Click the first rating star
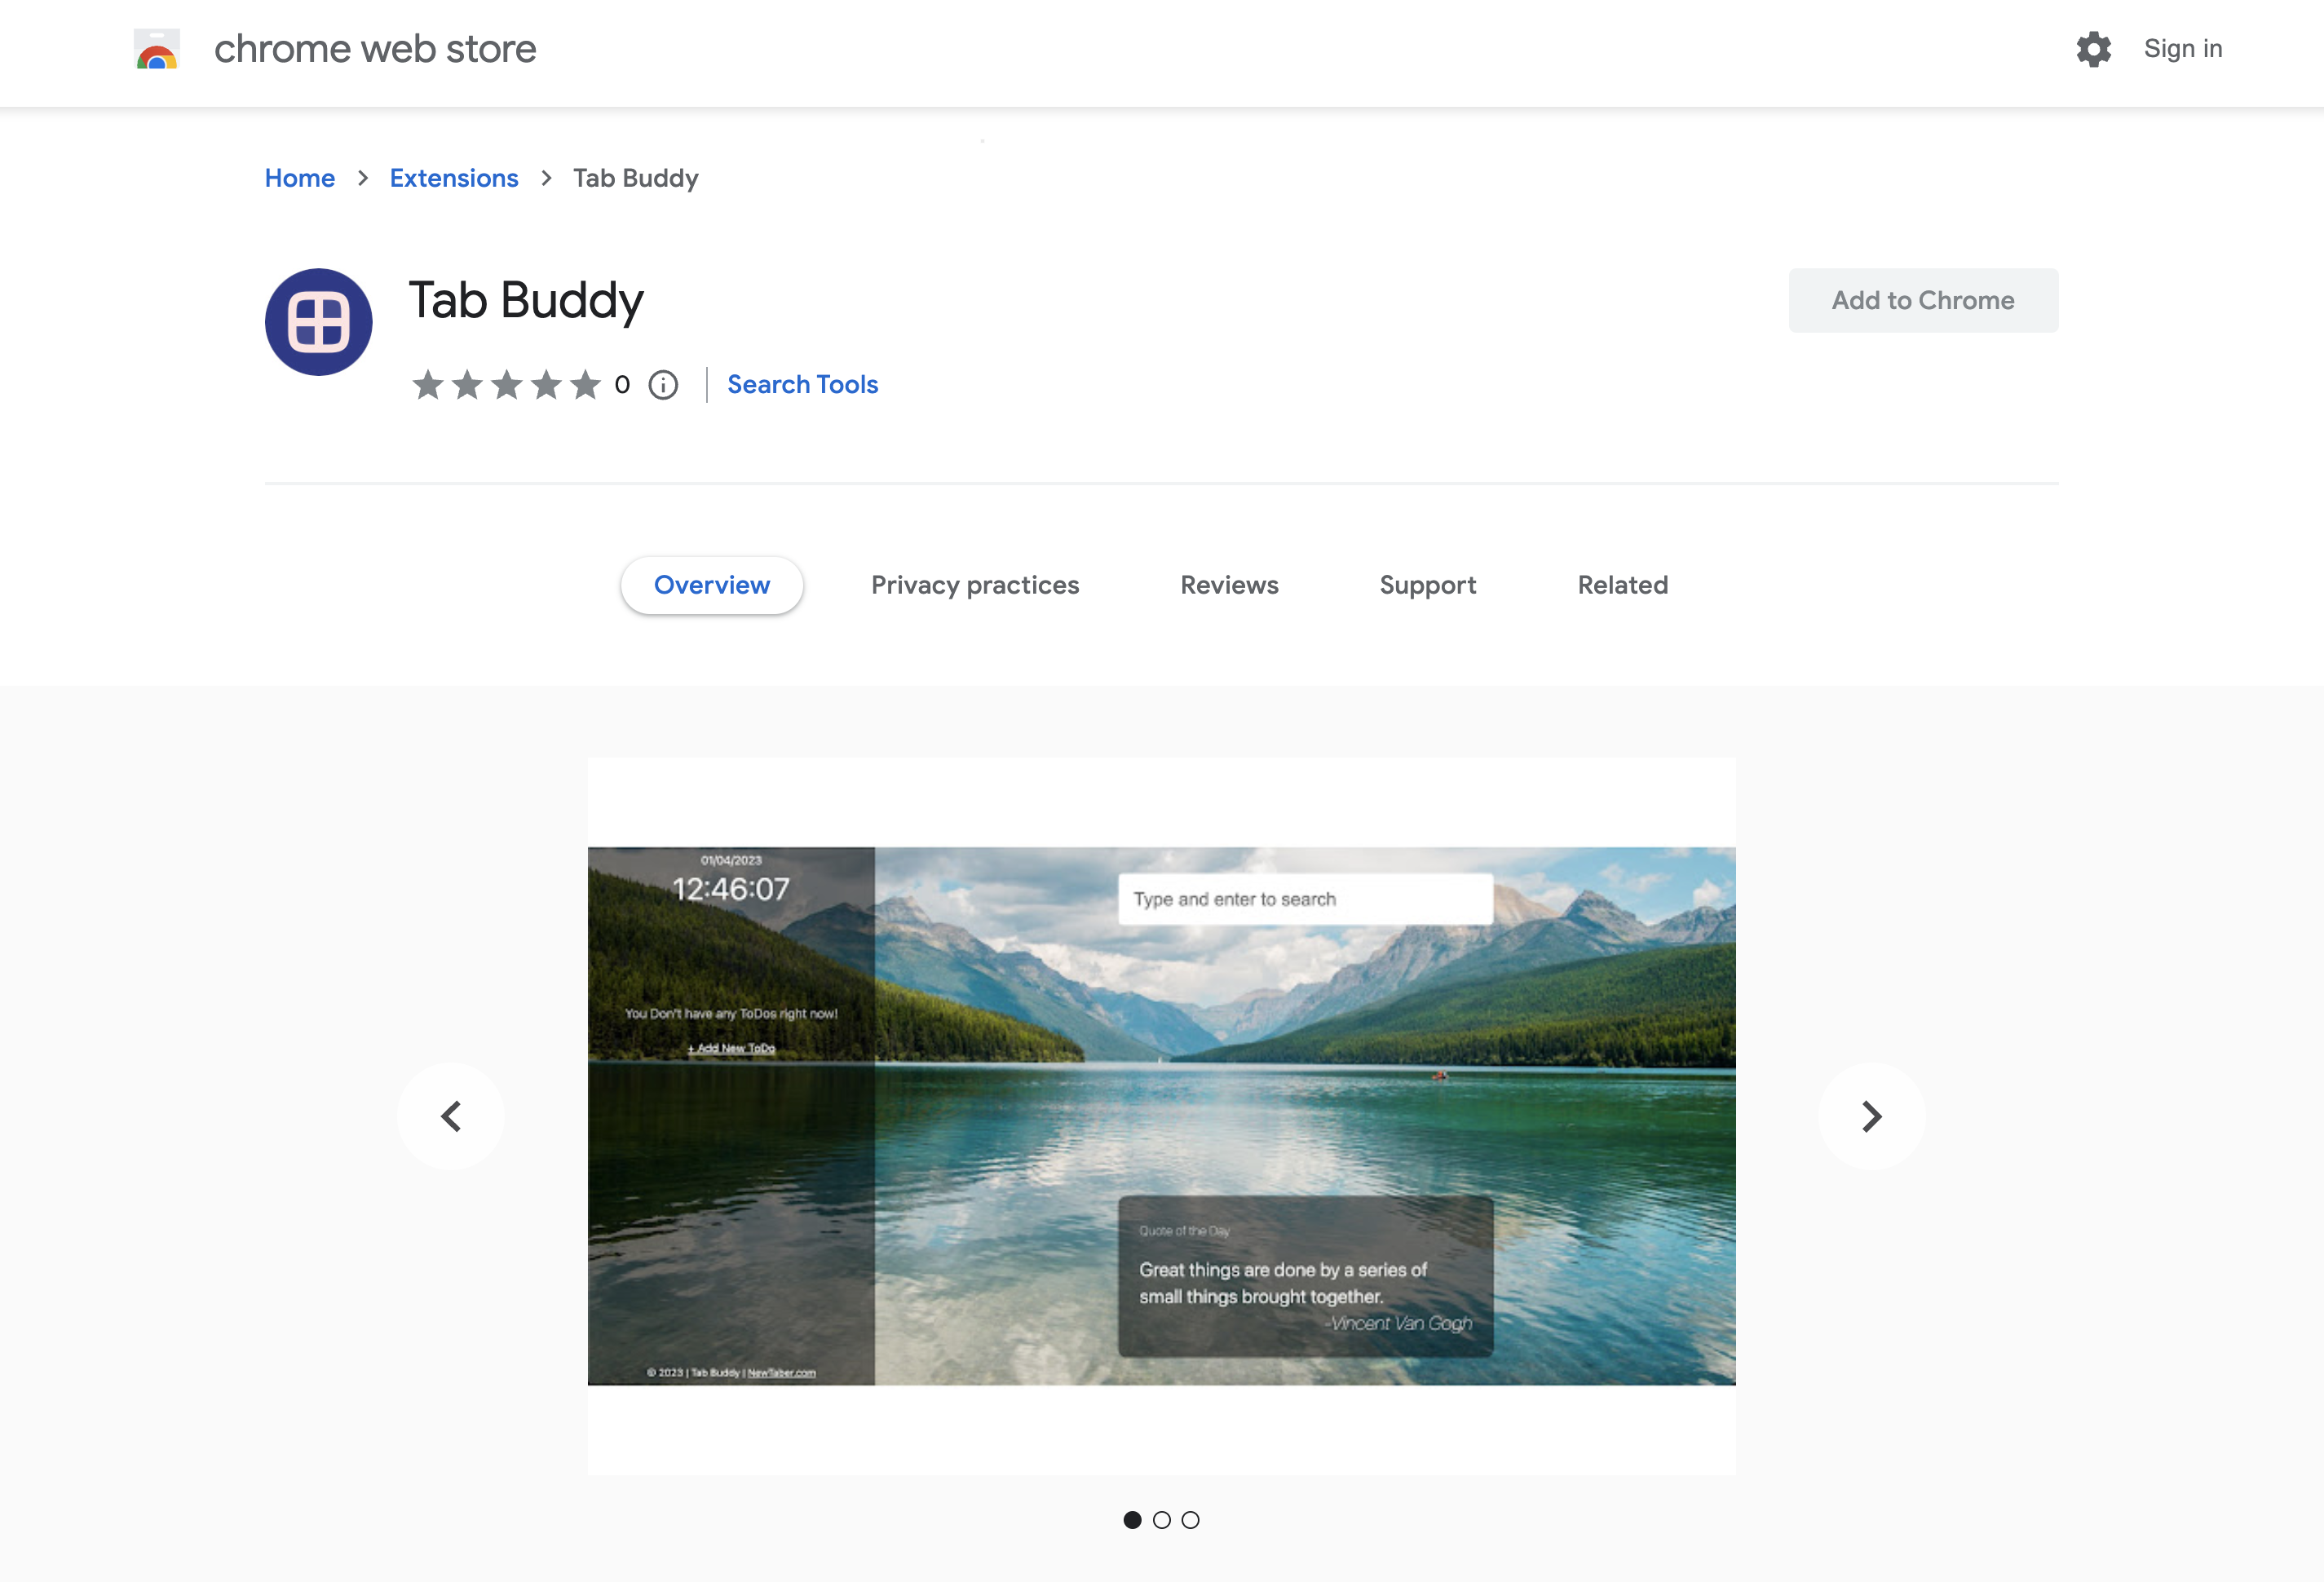The image size is (2324, 1582). point(428,384)
